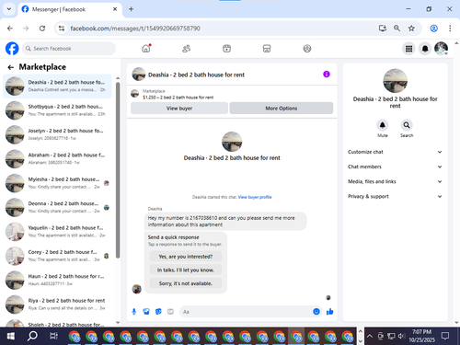Send quick response 'Yes, are you interested?'

pos(186,257)
